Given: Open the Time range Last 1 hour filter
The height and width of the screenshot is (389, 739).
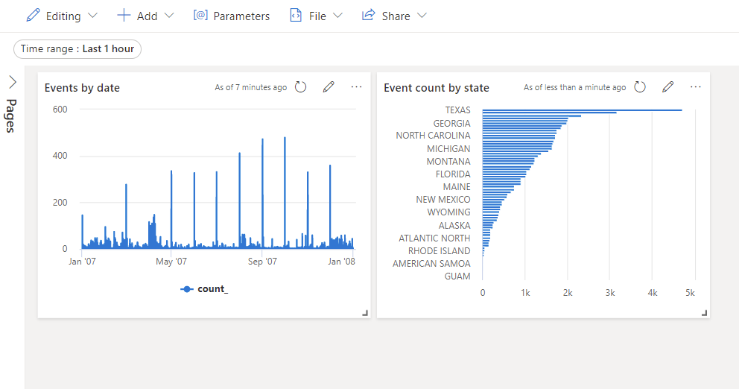Looking at the screenshot, I should [x=77, y=49].
